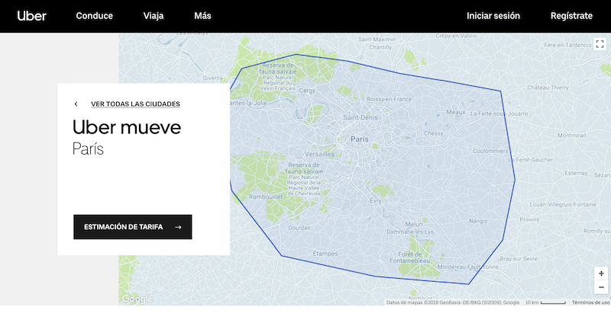Click Dourdan label on map
This screenshot has height=313, width=611.
click(299, 228)
